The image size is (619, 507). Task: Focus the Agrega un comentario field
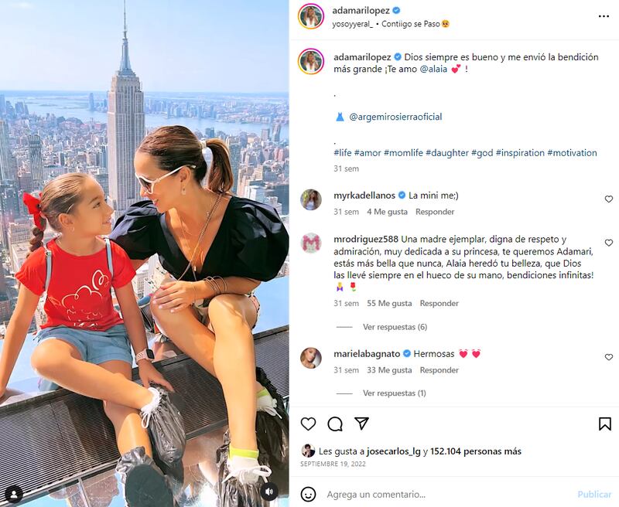coord(446,494)
